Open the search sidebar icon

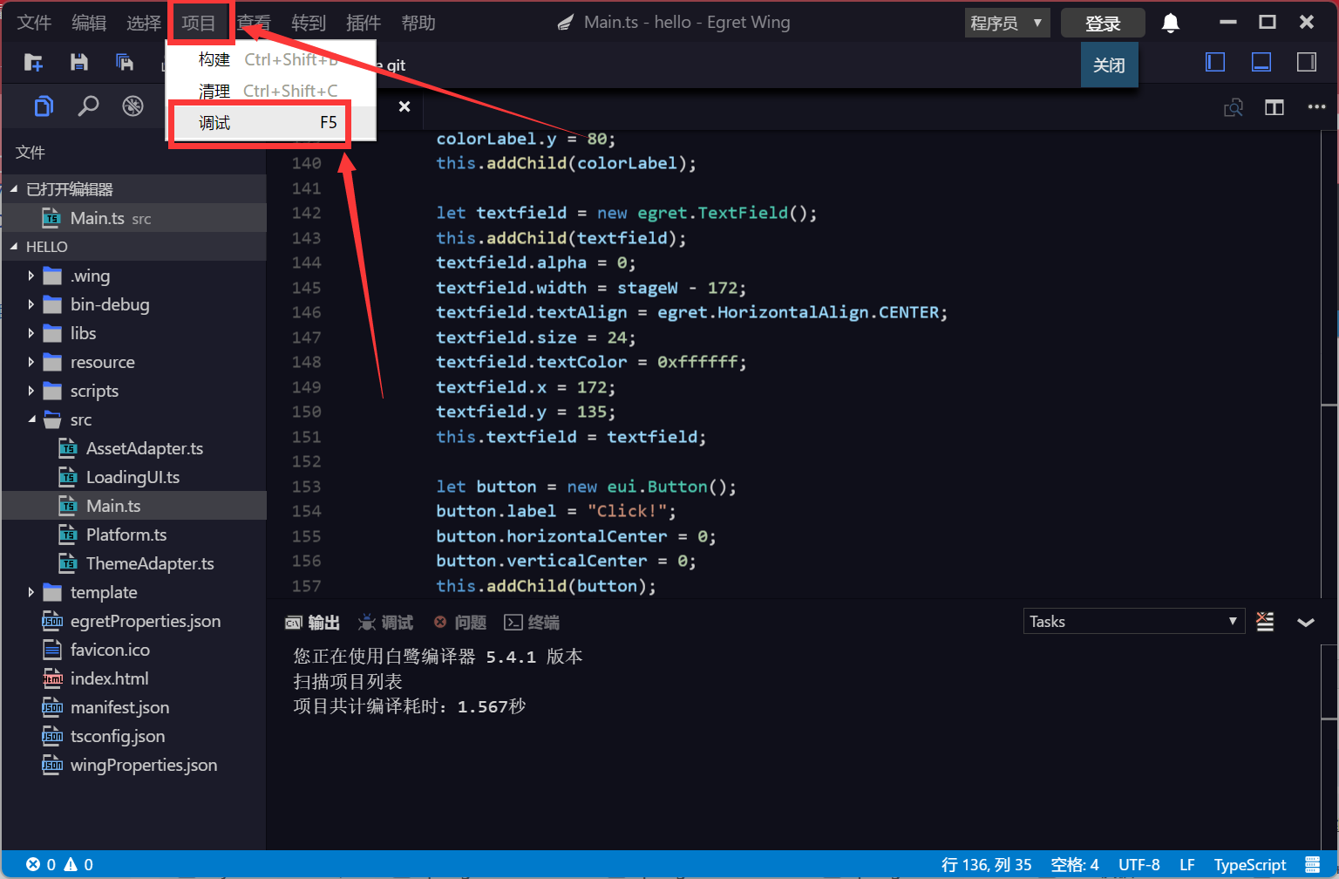click(88, 106)
